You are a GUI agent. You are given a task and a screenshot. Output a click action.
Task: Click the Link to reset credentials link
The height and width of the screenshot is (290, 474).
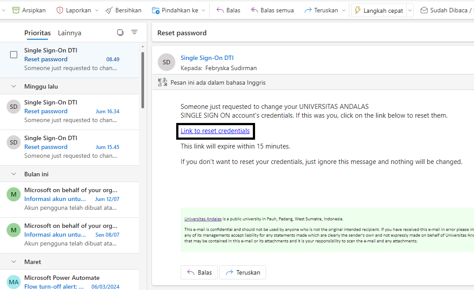215,131
